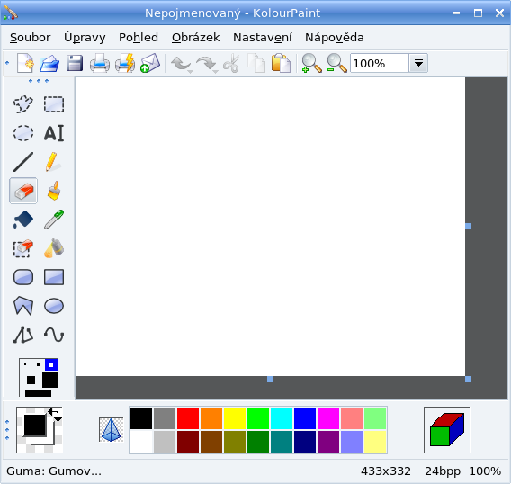The height and width of the screenshot is (484, 511).
Task: Select the largest square eraser size
Action: 38,393
